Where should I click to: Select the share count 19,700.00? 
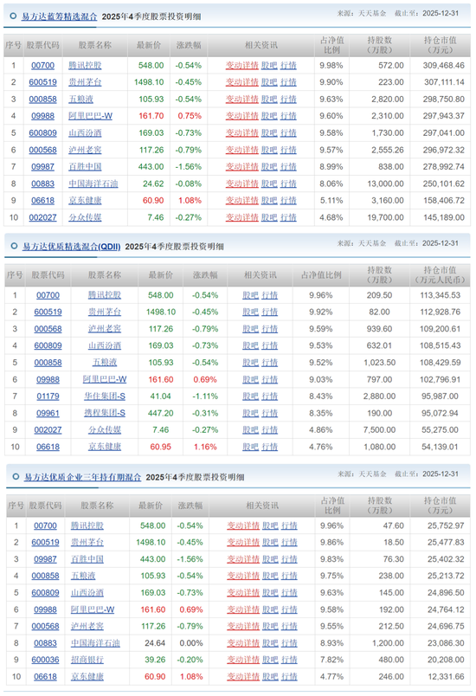coord(385,217)
